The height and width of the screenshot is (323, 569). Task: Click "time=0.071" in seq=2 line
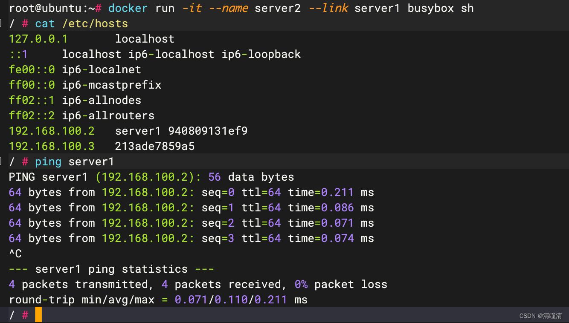[321, 223]
